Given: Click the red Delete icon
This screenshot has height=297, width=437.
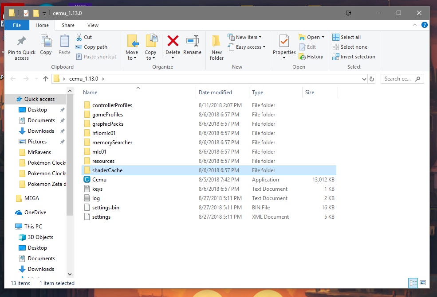Looking at the screenshot, I should 173,41.
